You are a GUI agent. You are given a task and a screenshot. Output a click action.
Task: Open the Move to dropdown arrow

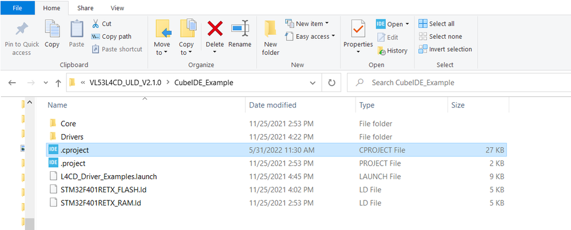click(166, 53)
